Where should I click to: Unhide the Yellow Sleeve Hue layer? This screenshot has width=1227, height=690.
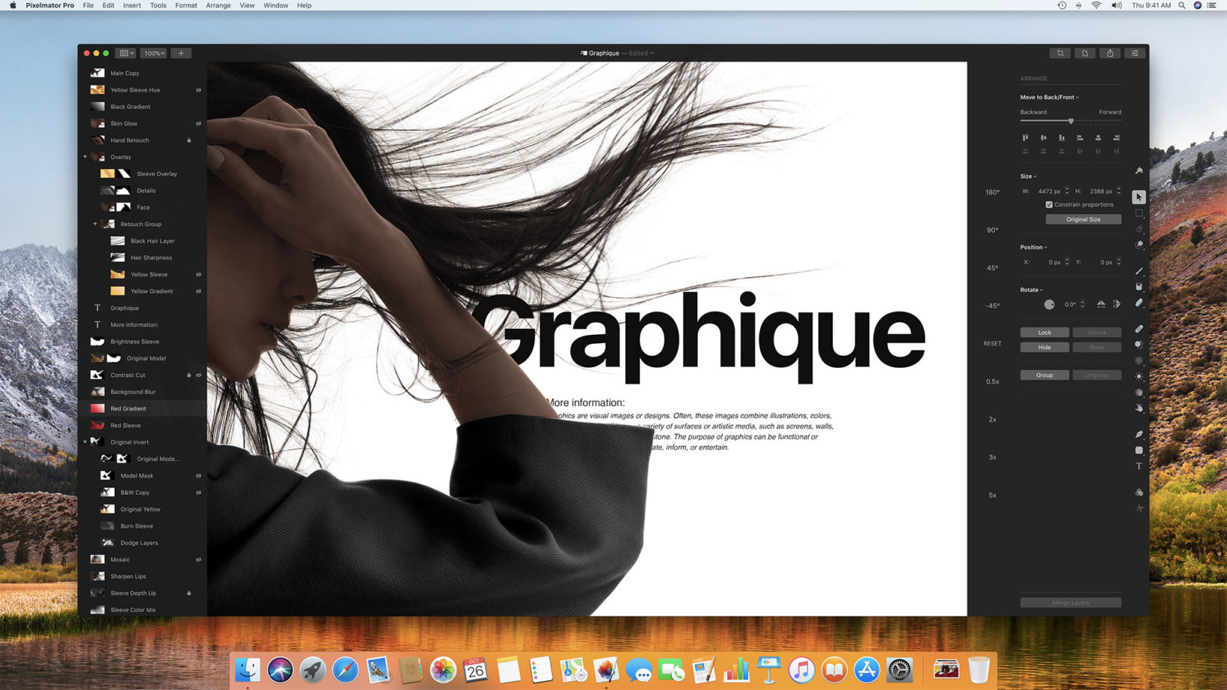198,90
